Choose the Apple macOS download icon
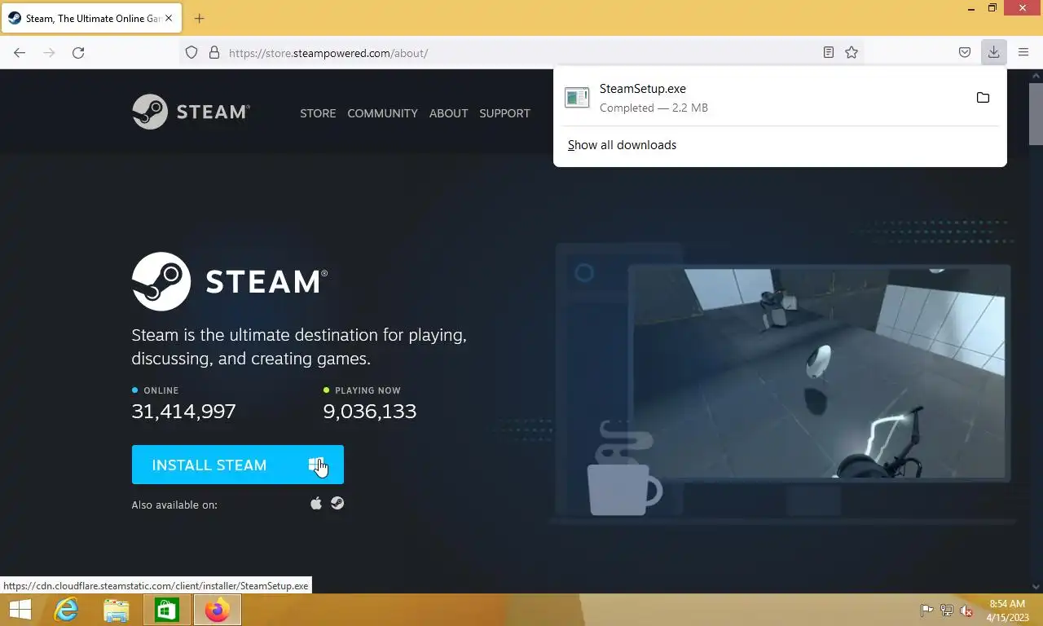This screenshot has width=1043, height=626. click(316, 504)
